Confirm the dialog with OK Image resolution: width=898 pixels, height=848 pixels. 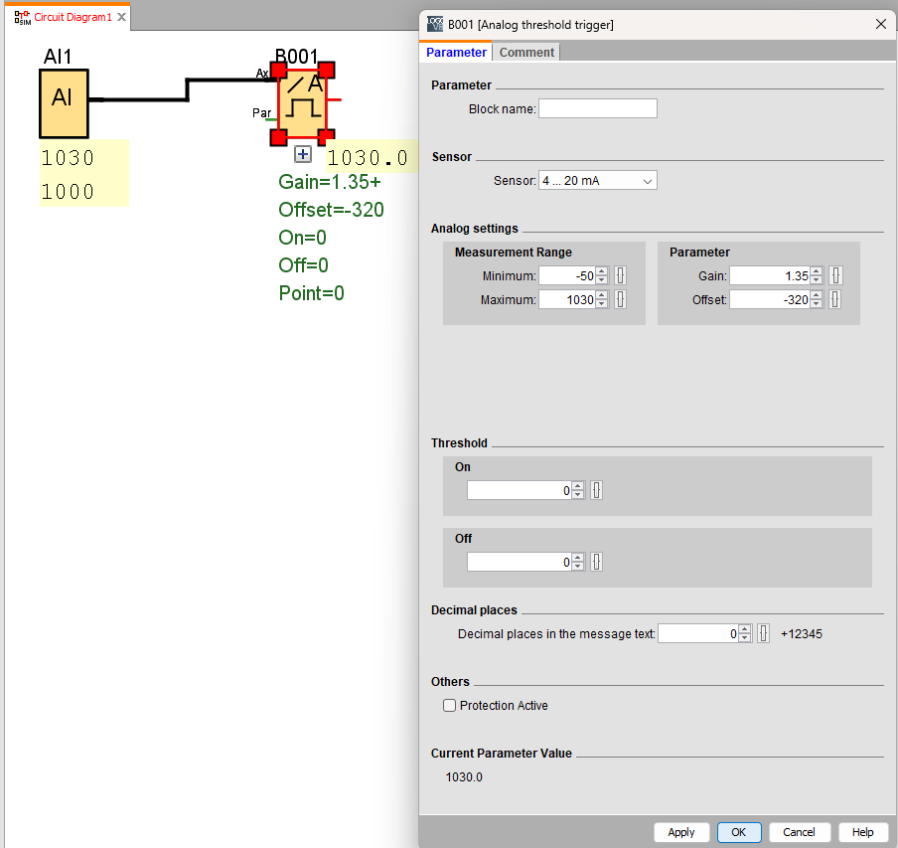pyautogui.click(x=738, y=832)
